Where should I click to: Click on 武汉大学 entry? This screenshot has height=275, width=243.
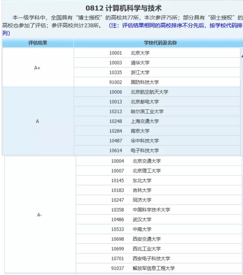pyautogui.click(x=142, y=220)
